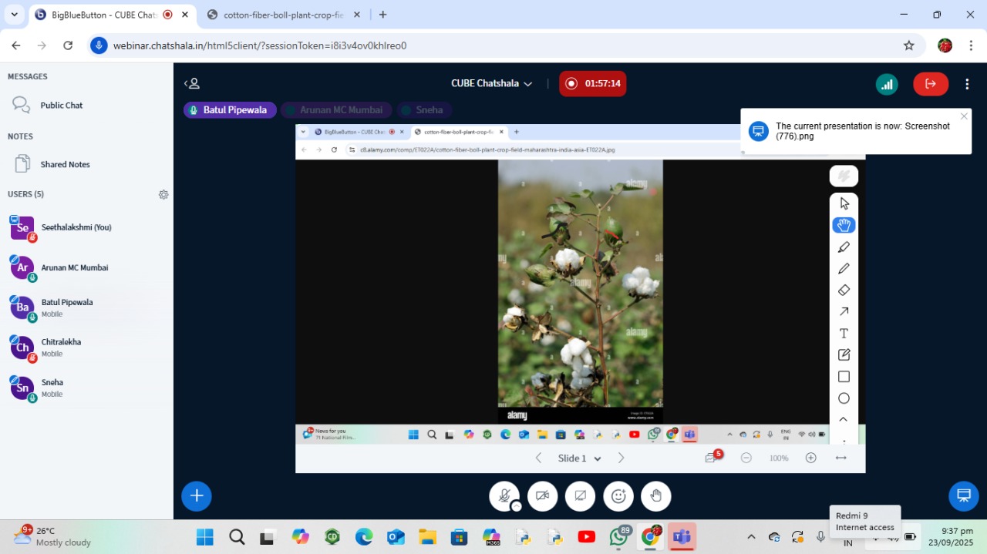Open the reactions smiley button
987x554 pixels.
click(618, 496)
